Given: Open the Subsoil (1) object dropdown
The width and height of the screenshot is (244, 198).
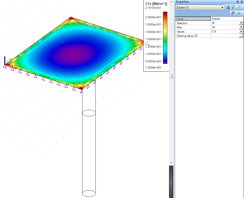Looking at the screenshot, I should click(x=223, y=8).
